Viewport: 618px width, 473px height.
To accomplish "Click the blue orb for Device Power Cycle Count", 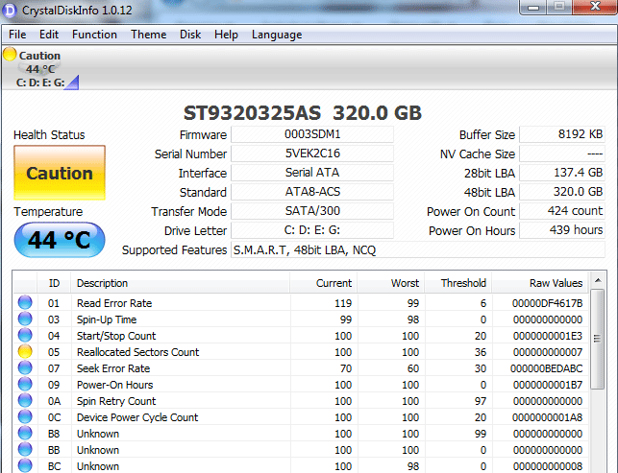I will [25, 416].
